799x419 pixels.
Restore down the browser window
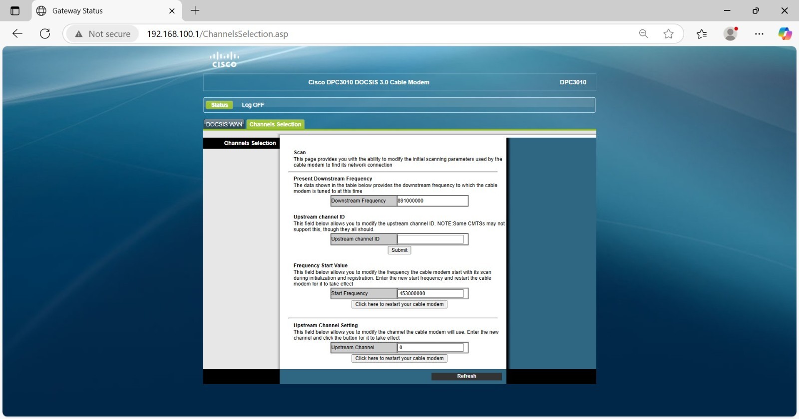pyautogui.click(x=756, y=10)
